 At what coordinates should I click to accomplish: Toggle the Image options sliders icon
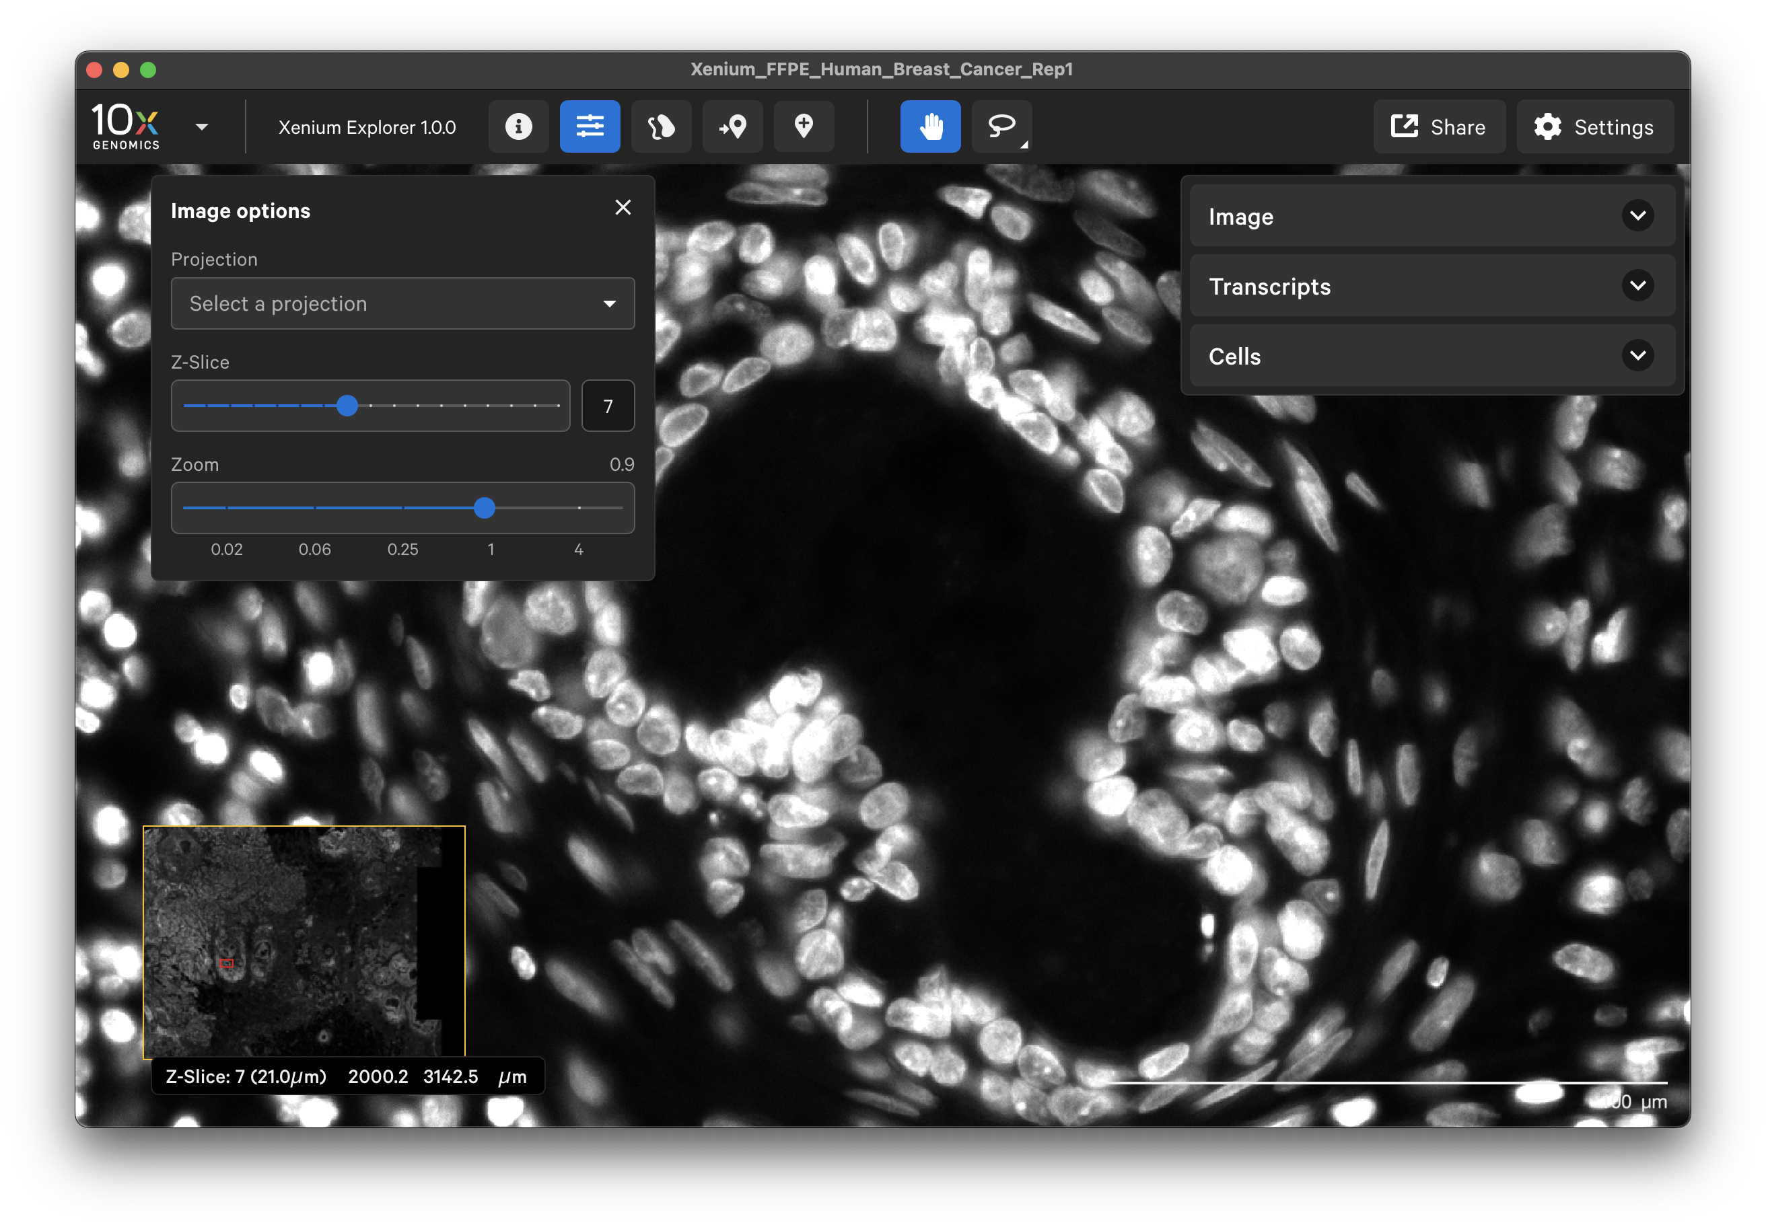tap(590, 127)
